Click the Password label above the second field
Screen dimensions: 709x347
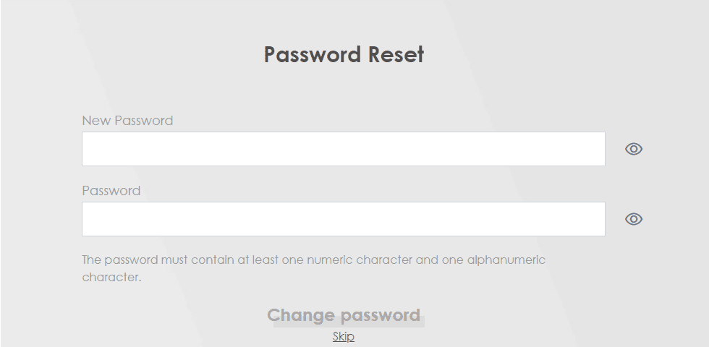click(111, 191)
